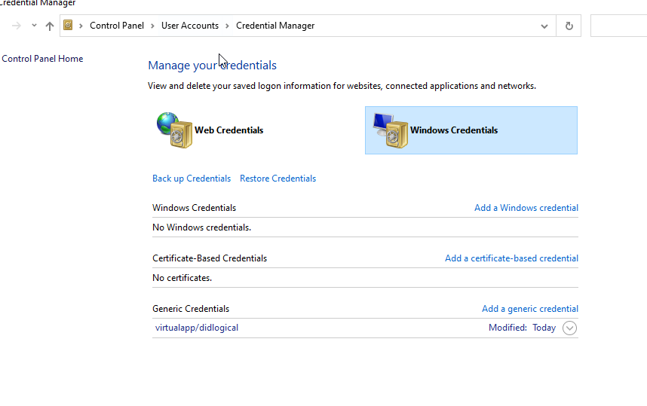
Task: Click Back up Credentials link
Action: pos(192,179)
